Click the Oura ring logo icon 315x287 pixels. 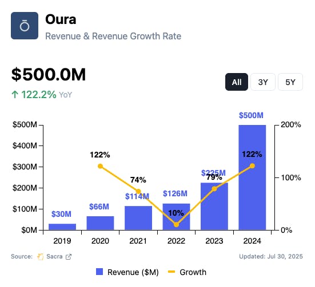25,26
